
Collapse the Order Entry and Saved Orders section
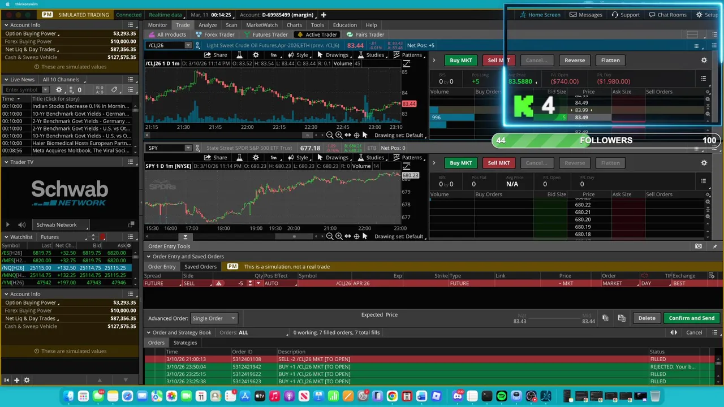[x=148, y=257]
